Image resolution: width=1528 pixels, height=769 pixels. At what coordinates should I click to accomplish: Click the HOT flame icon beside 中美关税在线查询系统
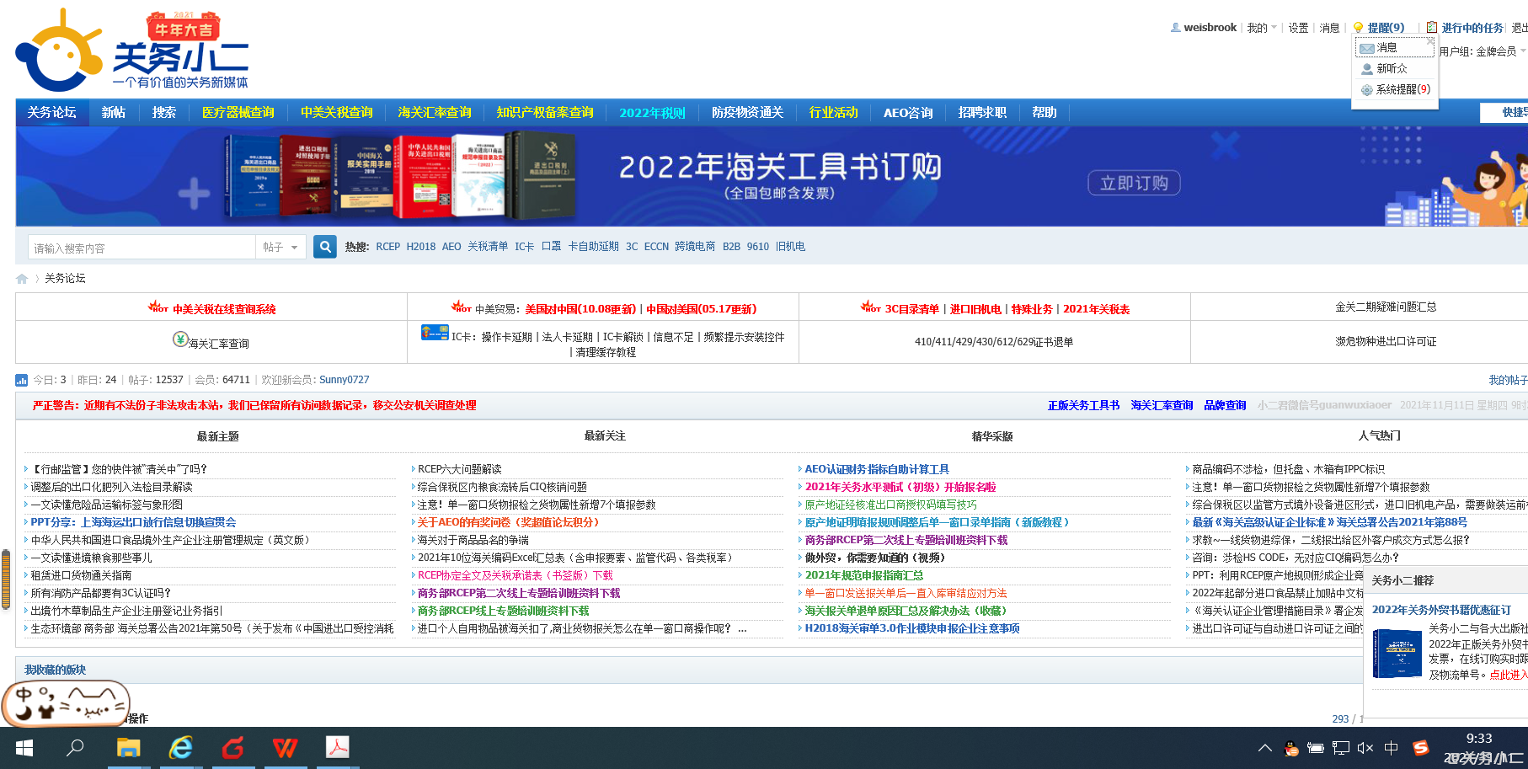[158, 307]
